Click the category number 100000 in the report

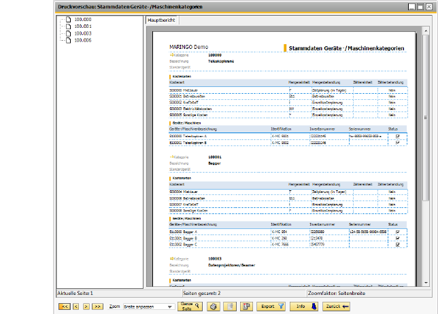click(215, 55)
